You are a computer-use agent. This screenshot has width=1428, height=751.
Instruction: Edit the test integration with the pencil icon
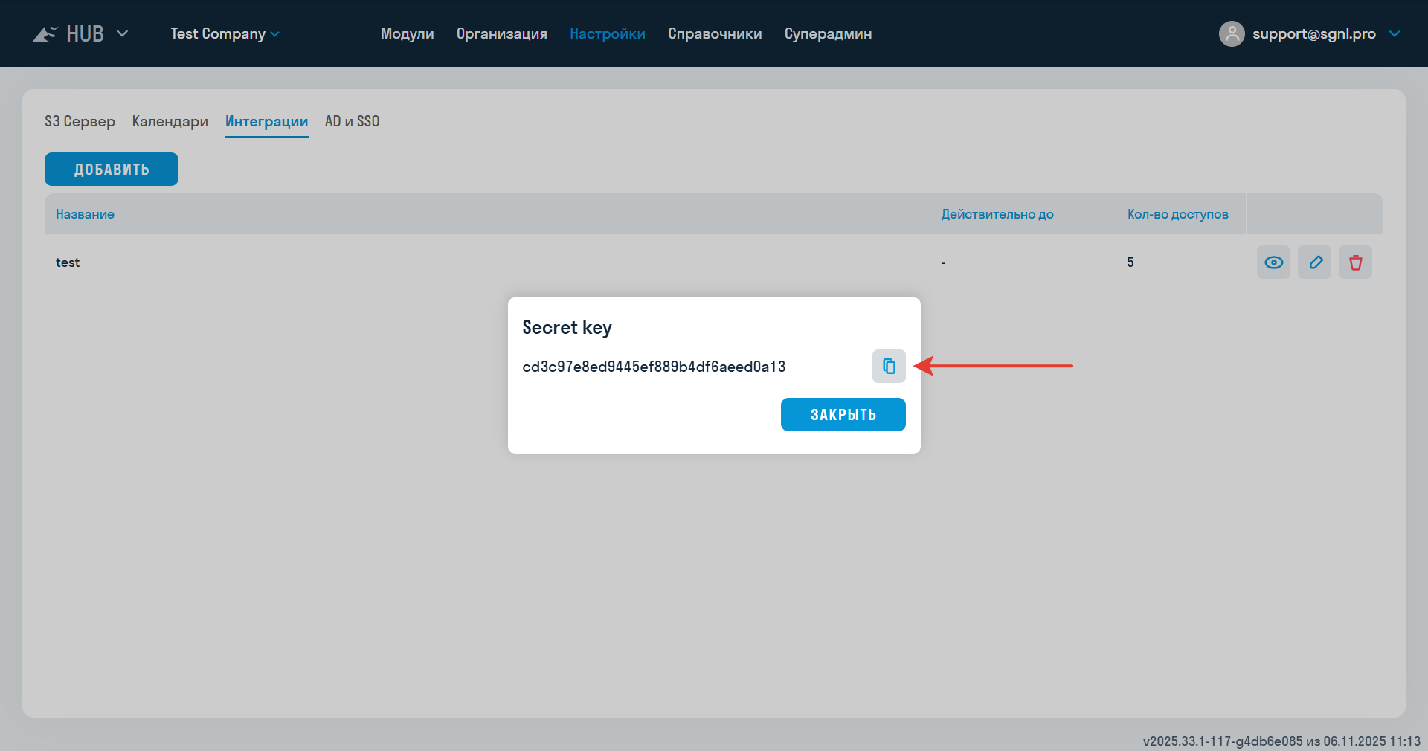[x=1314, y=262]
